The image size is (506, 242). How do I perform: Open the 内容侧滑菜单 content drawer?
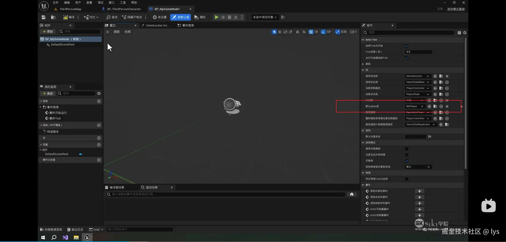[51, 230]
